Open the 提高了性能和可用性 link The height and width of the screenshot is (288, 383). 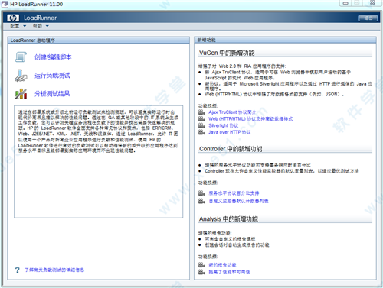click(229, 272)
